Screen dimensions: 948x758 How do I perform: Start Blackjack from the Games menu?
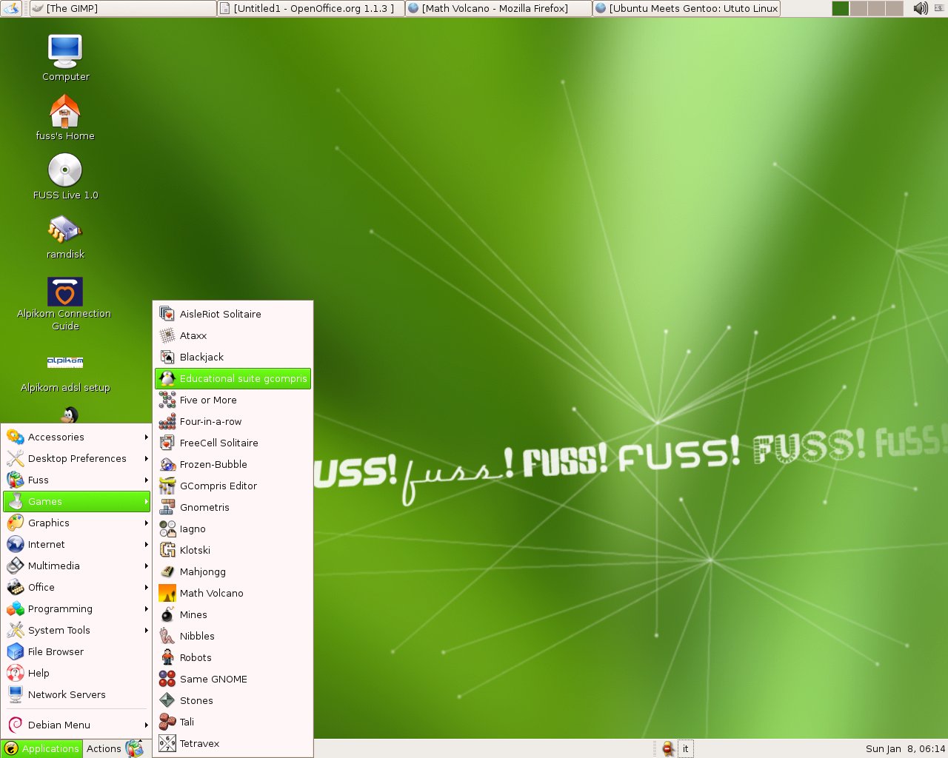233,357
